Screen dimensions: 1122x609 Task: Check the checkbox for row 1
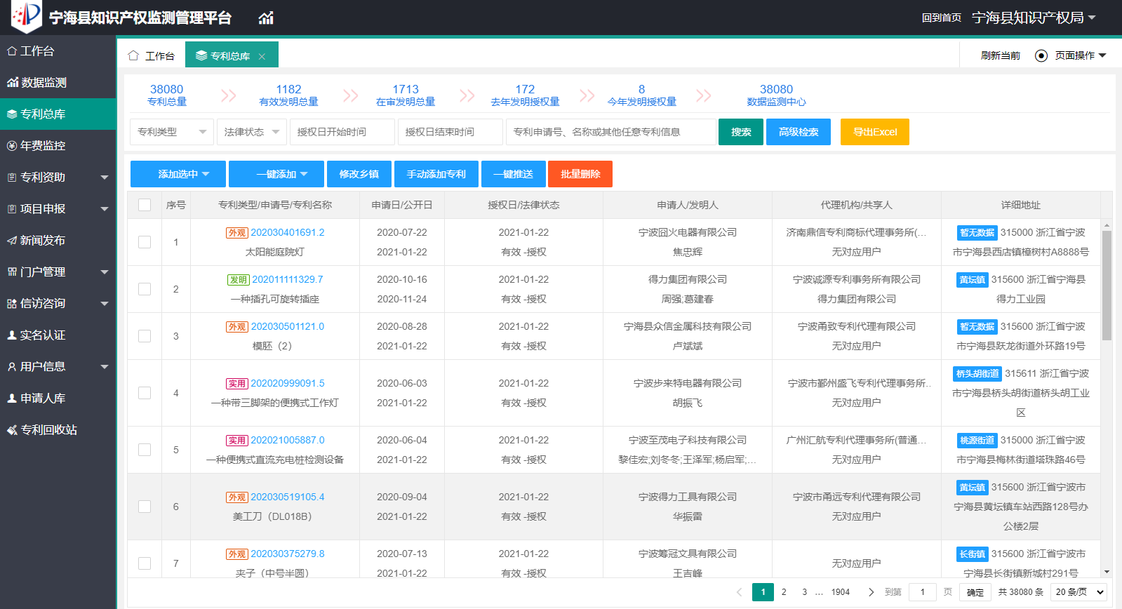(145, 242)
